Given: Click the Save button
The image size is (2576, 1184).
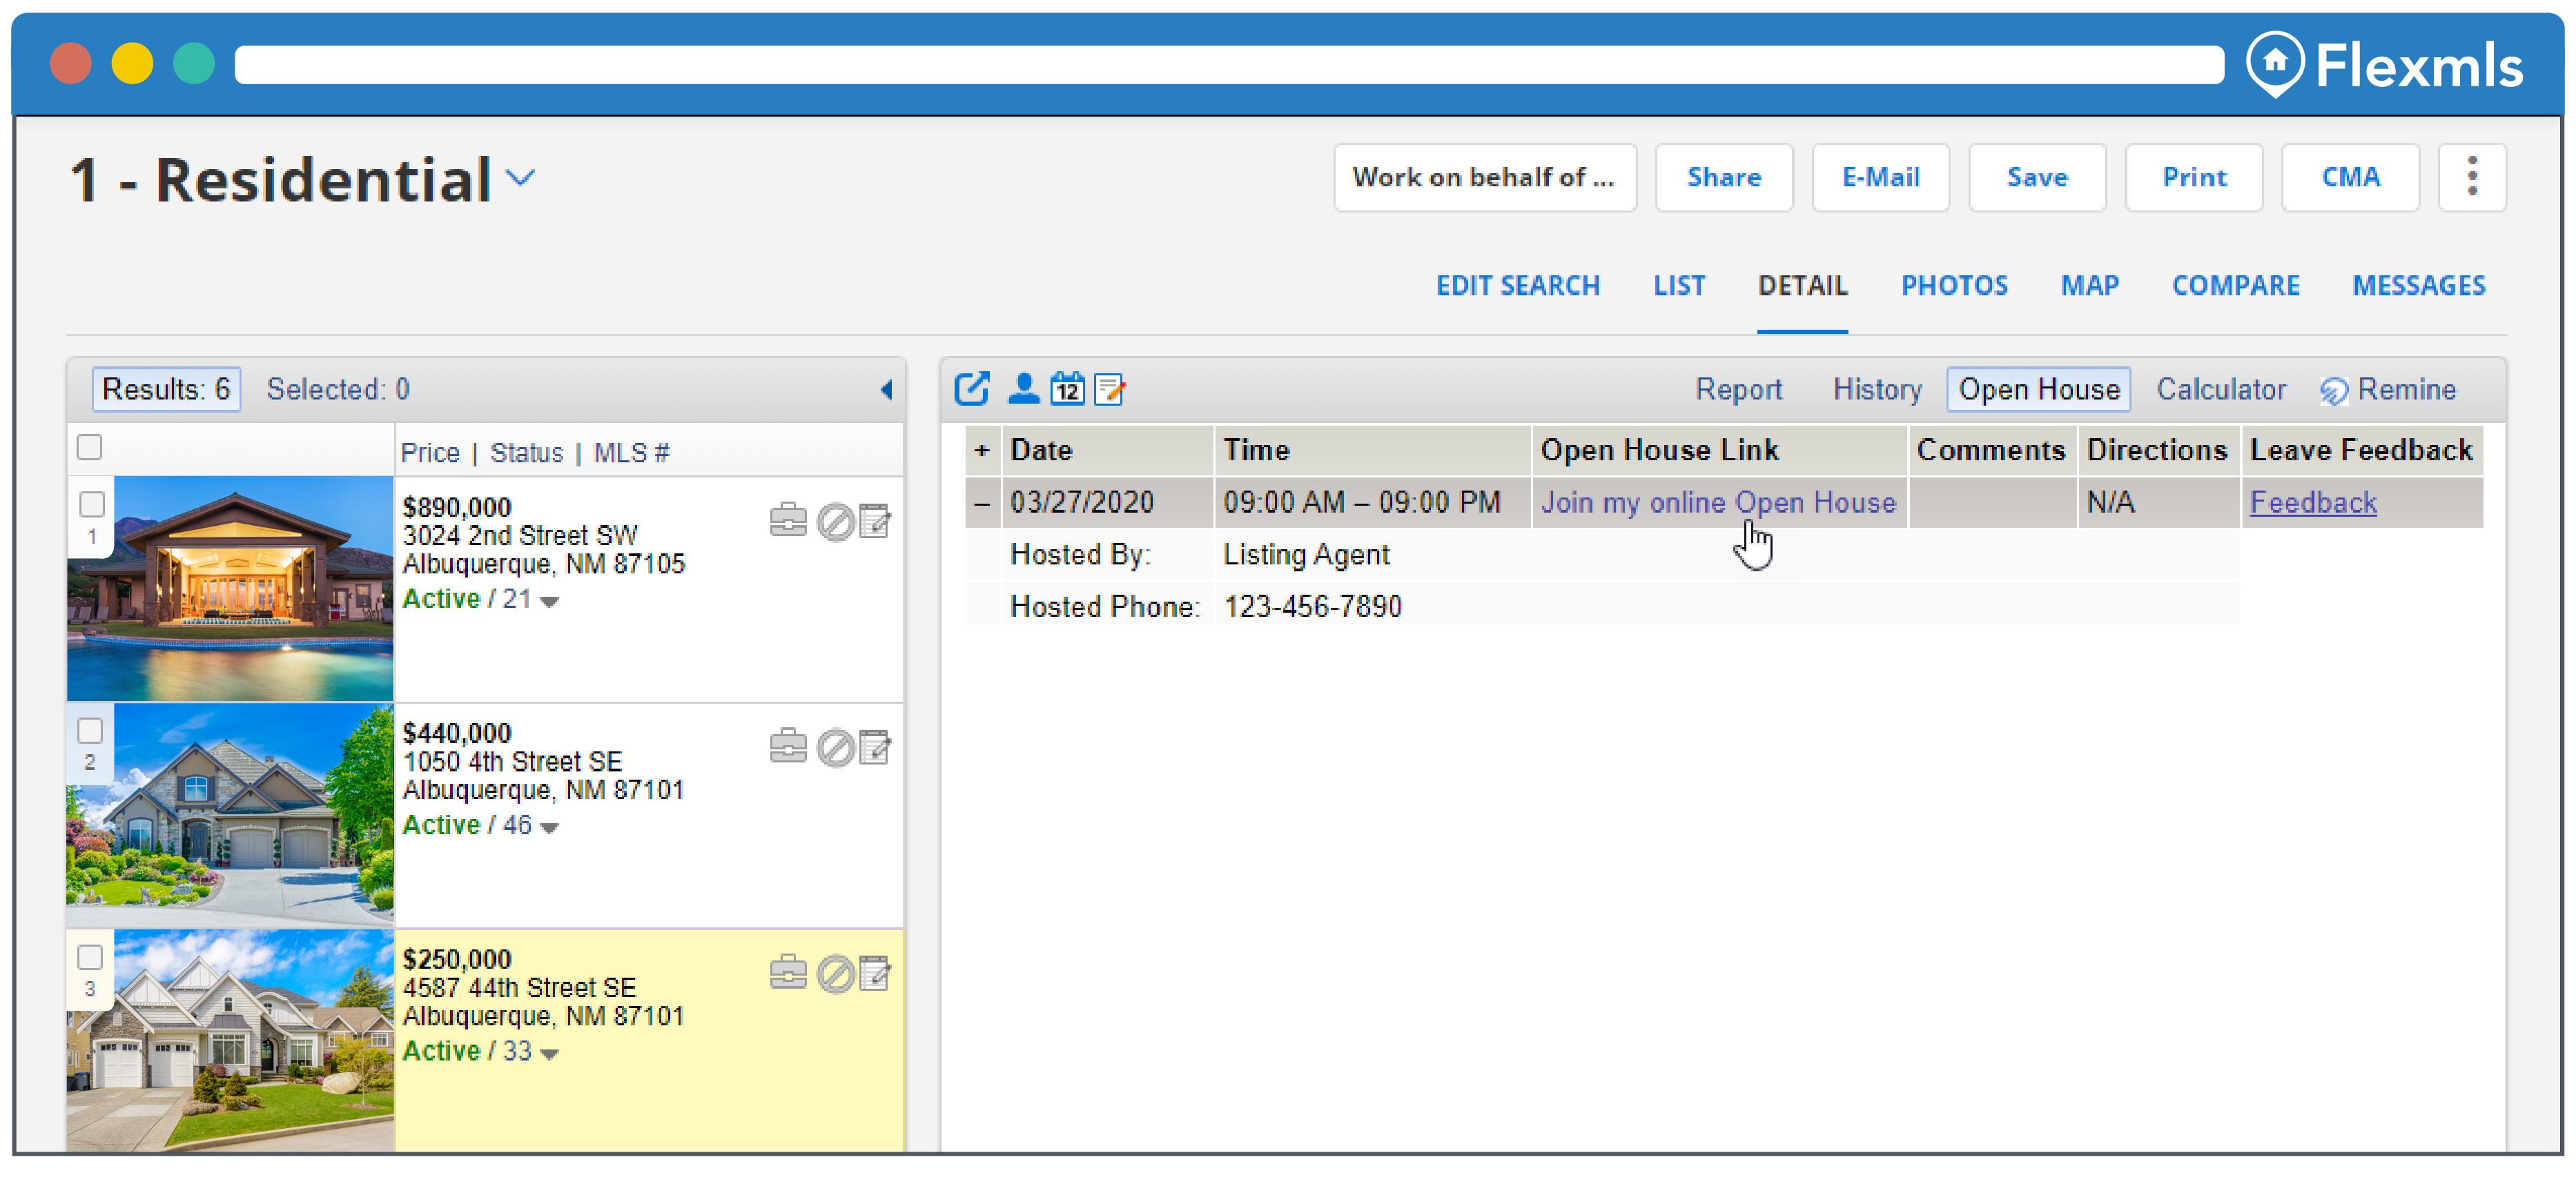Looking at the screenshot, I should point(2037,177).
